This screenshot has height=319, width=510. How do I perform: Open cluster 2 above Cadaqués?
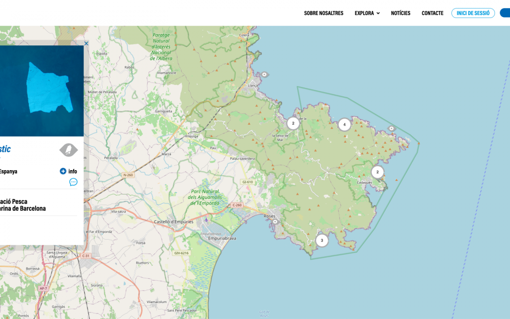(x=377, y=172)
